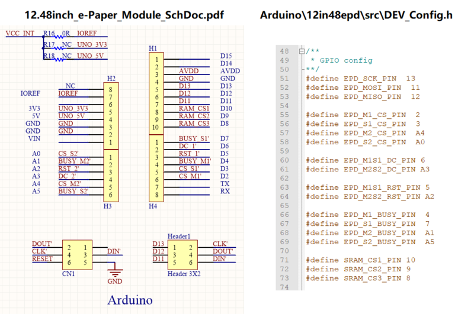Click the EPD_M1S1_RST_PIN define line
Screen dimensions: 474x321
coord(367,187)
